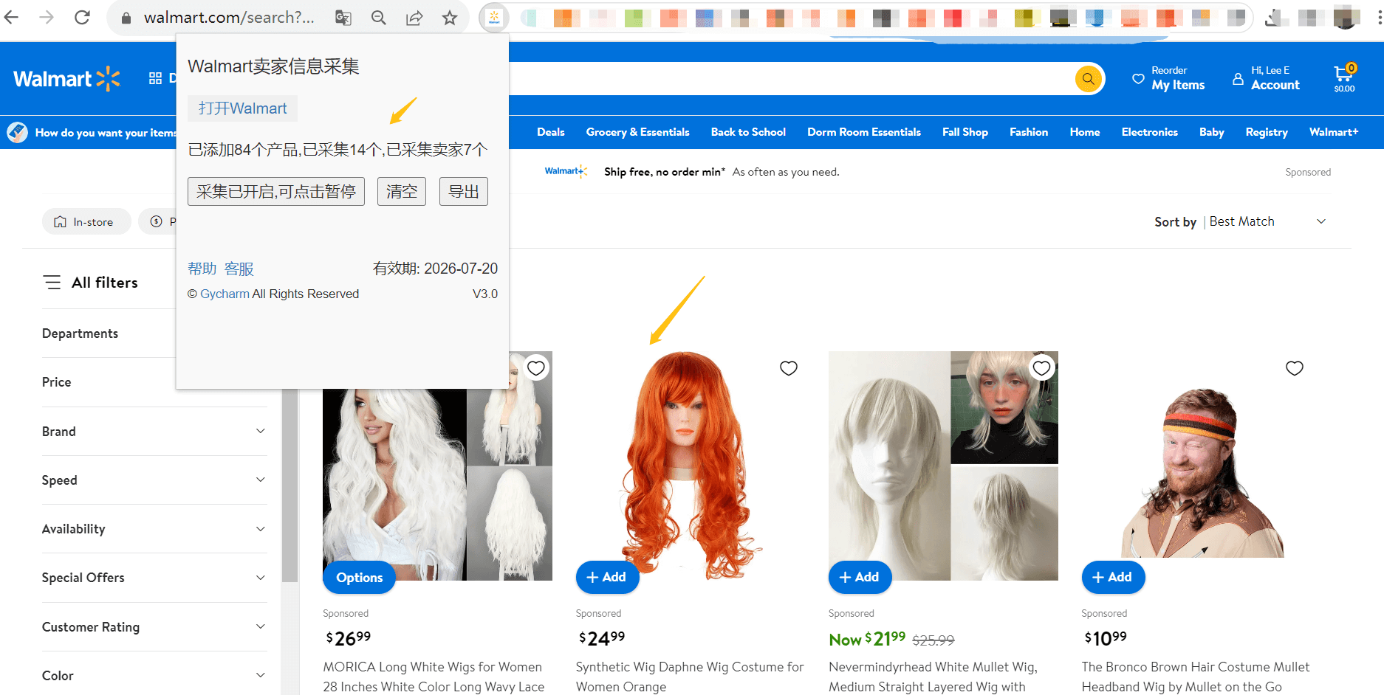Open Grocery & Essentials in the nav bar
The height and width of the screenshot is (695, 1384).
pos(638,132)
